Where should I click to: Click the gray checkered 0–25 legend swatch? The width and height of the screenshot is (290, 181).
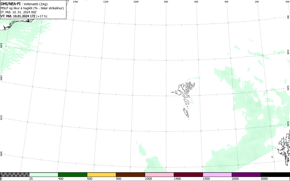coord(14,175)
